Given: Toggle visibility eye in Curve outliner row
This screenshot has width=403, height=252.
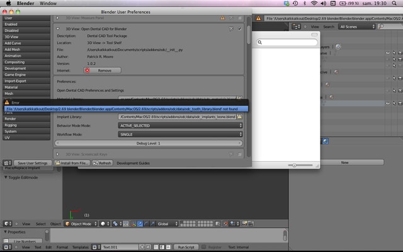Looking at the screenshot, I should click(388, 53).
